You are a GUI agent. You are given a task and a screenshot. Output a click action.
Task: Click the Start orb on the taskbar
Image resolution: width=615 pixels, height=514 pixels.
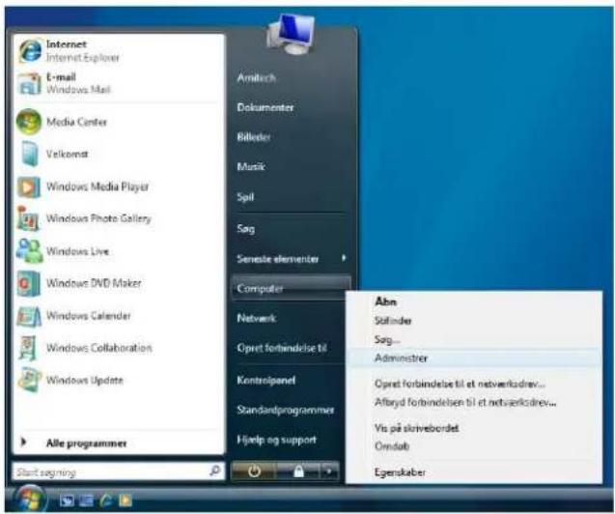[30, 500]
